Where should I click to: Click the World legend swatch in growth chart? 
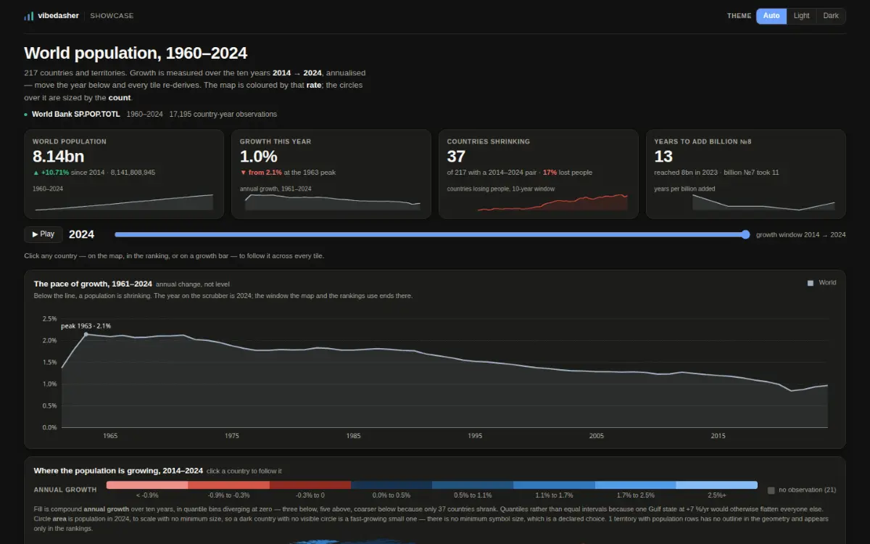811,283
